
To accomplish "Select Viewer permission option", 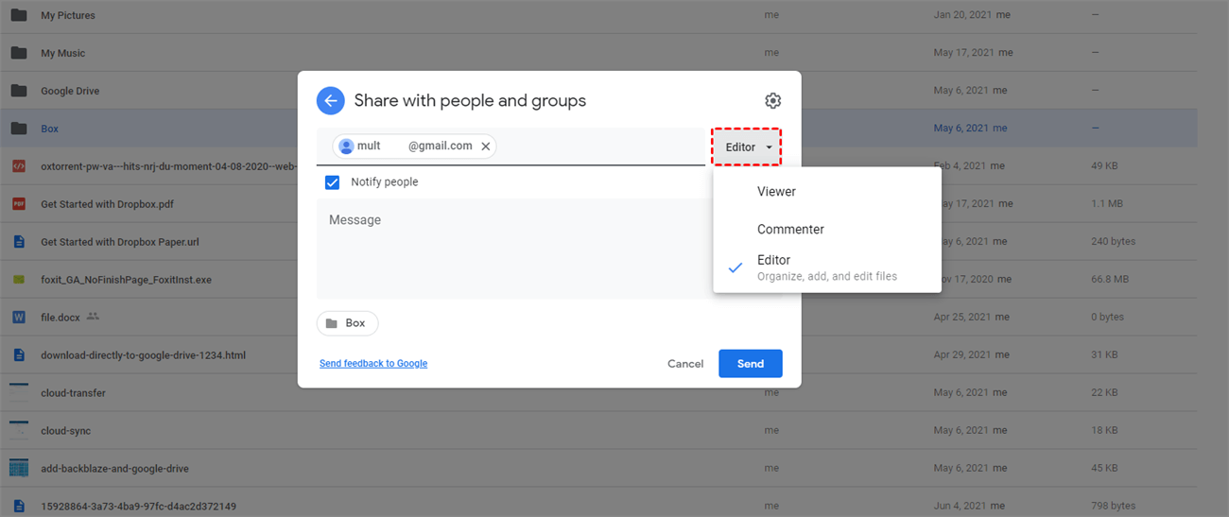I will coord(776,192).
